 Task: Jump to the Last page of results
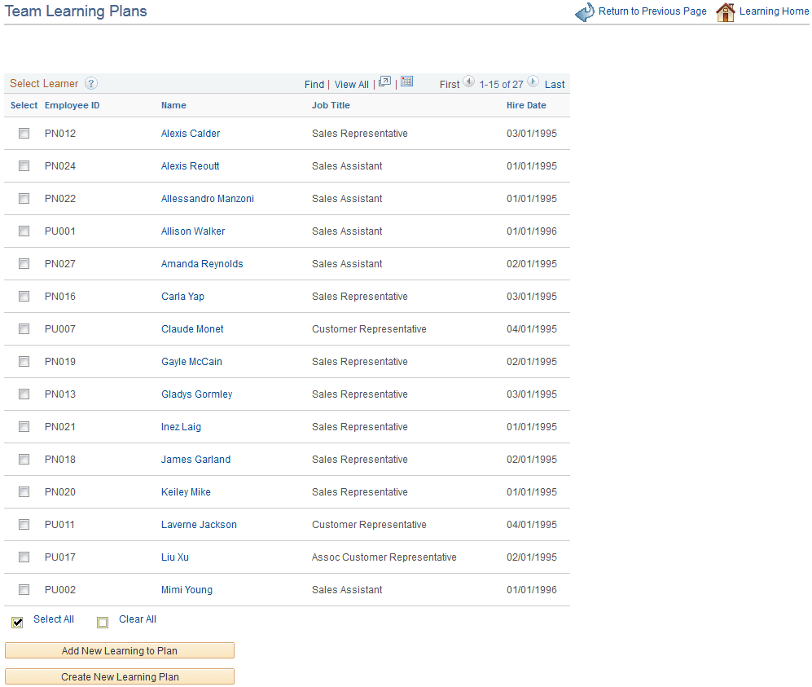tap(555, 84)
